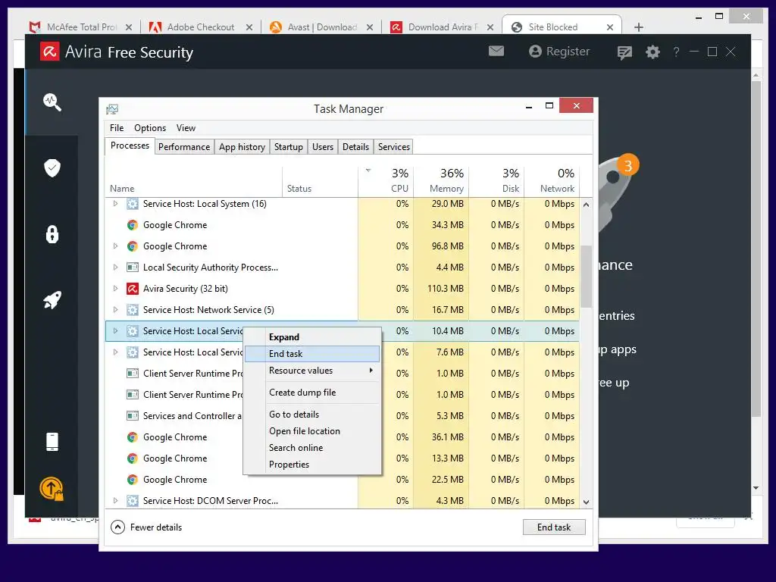Select the Download Avira browser tab
Viewport: 776px width, 582px height.
(442, 27)
